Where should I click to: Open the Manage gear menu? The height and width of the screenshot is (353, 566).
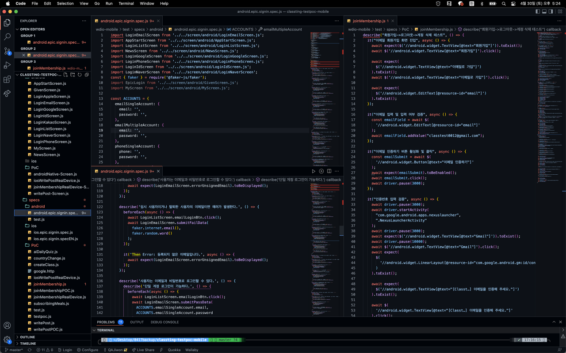pos(7,340)
